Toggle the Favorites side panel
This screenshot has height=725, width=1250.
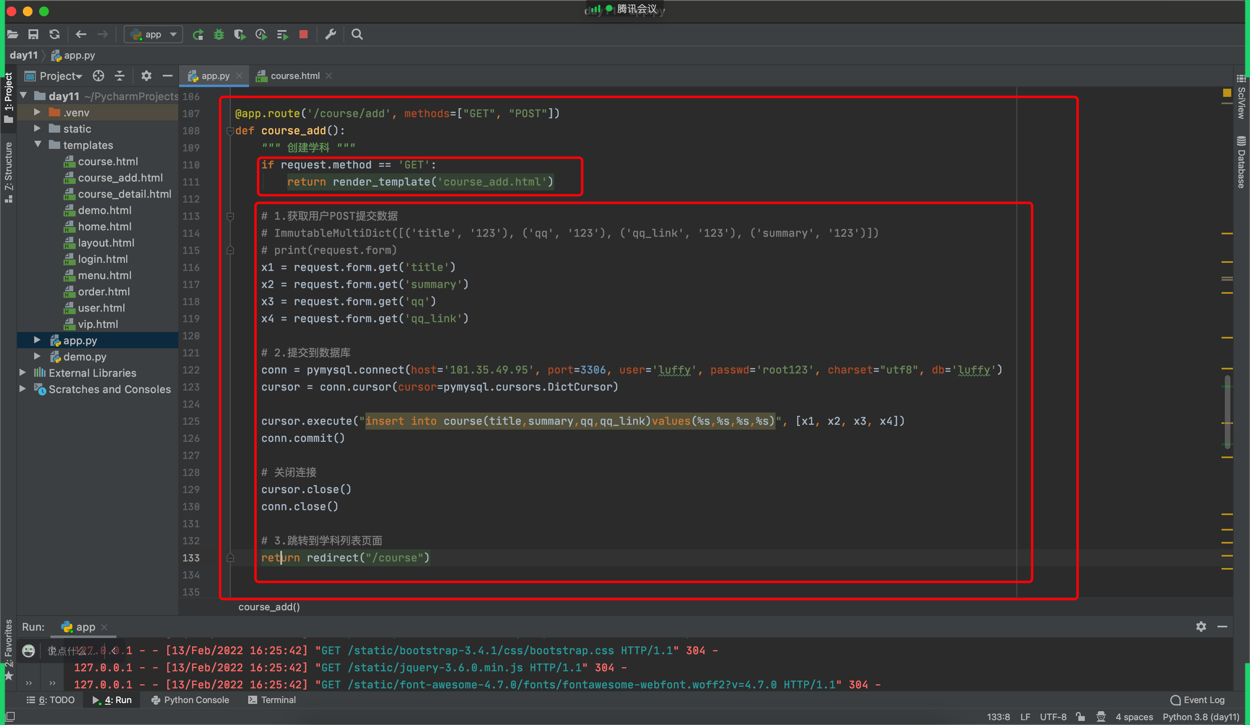click(x=9, y=650)
